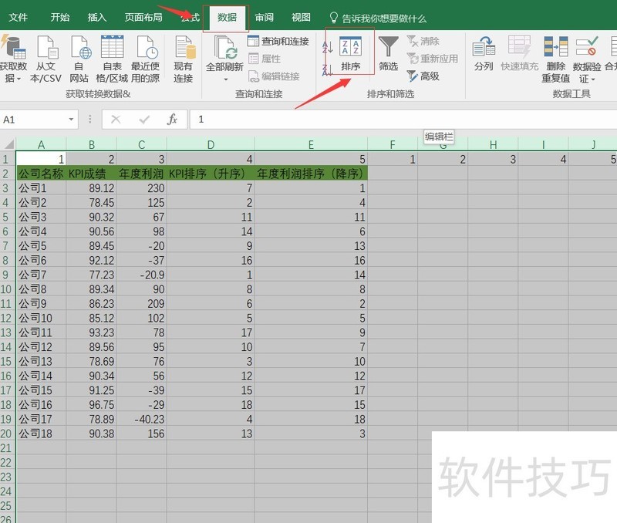Image resolution: width=617 pixels, height=523 pixels.
Task: Open the 获取数据 dropdown
Action: click(12, 59)
